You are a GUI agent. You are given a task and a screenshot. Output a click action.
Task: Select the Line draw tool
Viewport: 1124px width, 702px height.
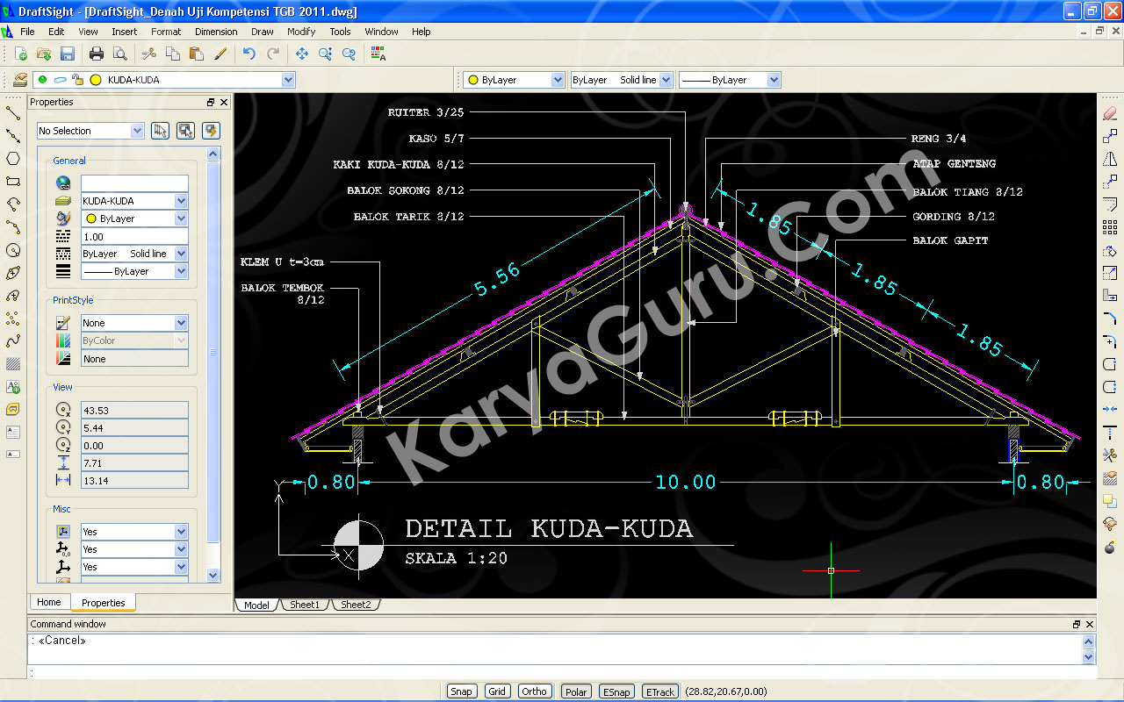pyautogui.click(x=13, y=113)
